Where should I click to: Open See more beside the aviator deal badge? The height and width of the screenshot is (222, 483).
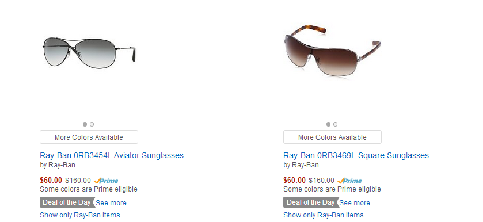(111, 203)
